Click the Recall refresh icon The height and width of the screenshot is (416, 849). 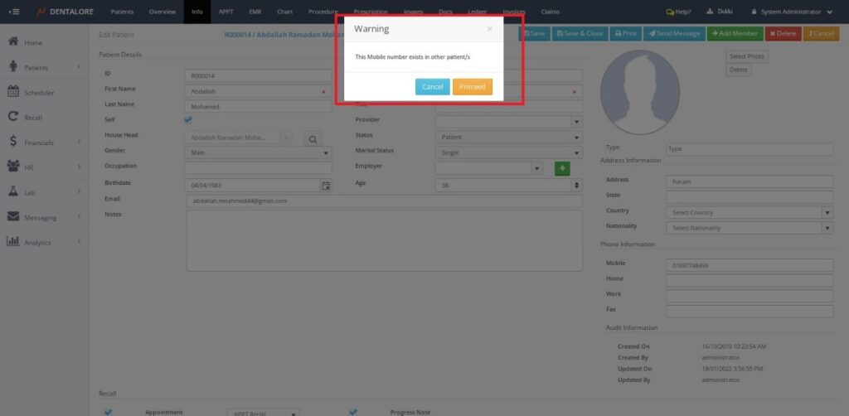tap(13, 118)
